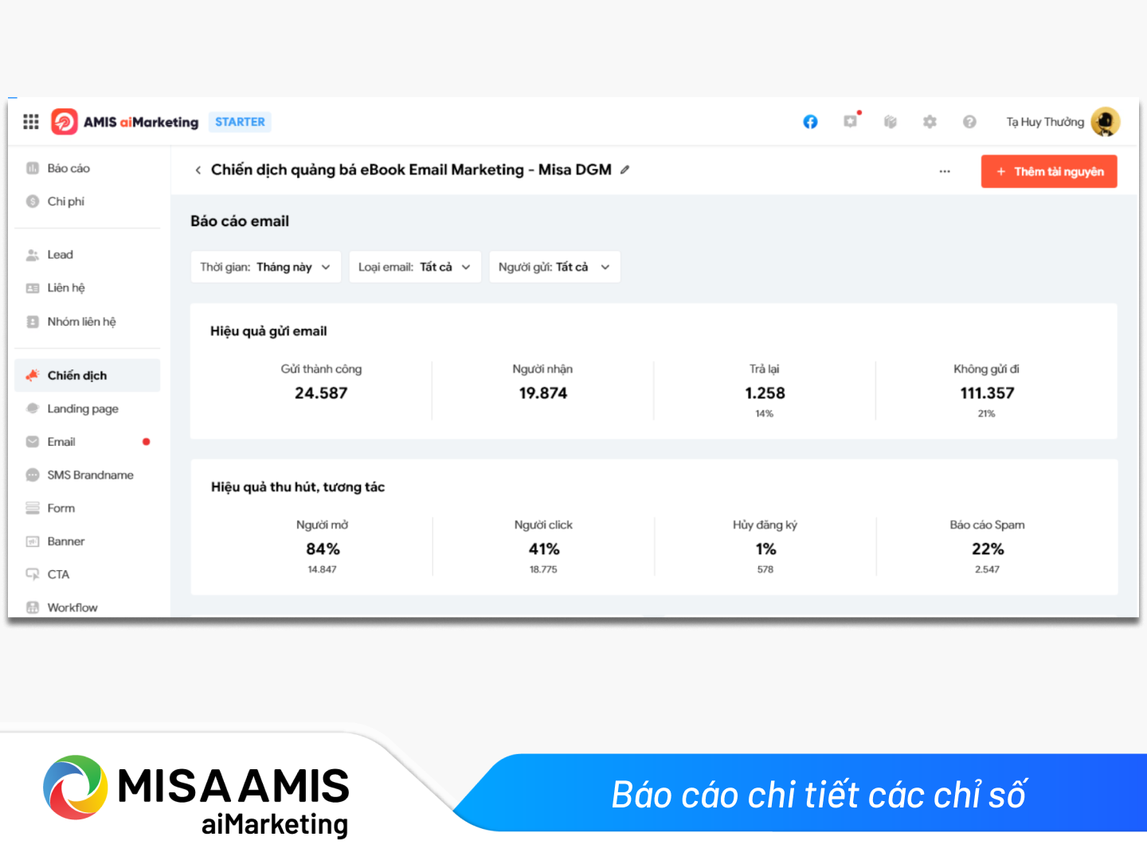Viewport: 1147px width, 860px height.
Task: Expand the Thời gian filter dropdown
Action: pyautogui.click(x=265, y=267)
